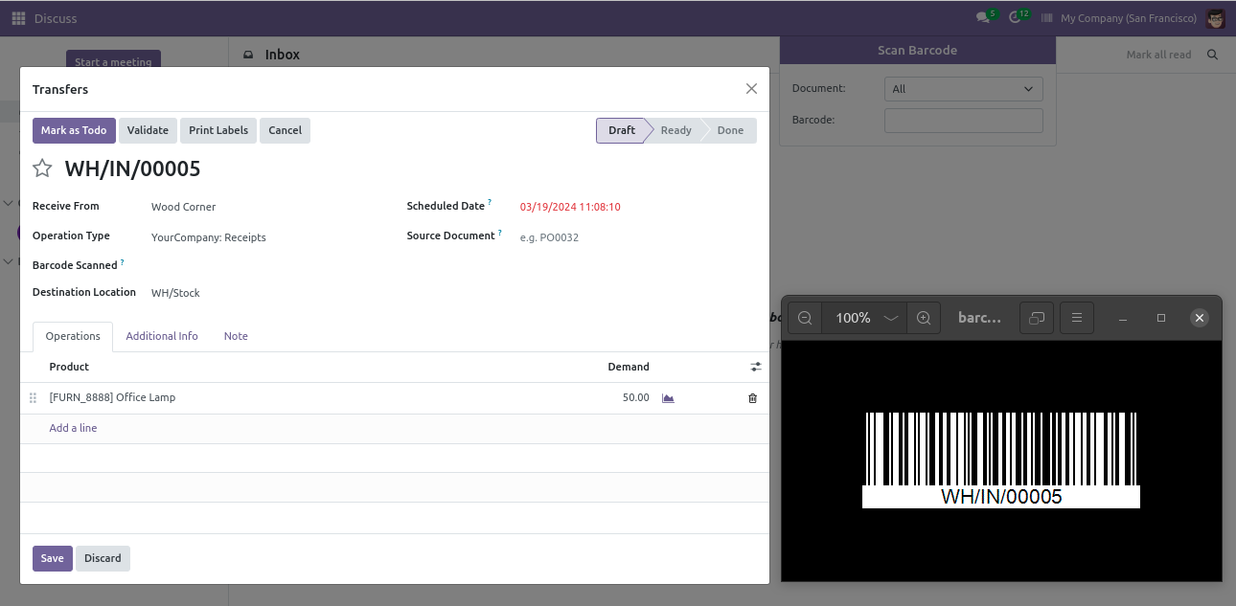Click the Scheduled Date help question mark
Viewport: 1236px width, 606px height.
(x=490, y=203)
